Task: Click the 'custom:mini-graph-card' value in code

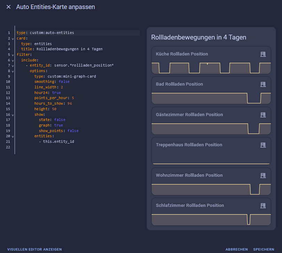Action: (72, 76)
